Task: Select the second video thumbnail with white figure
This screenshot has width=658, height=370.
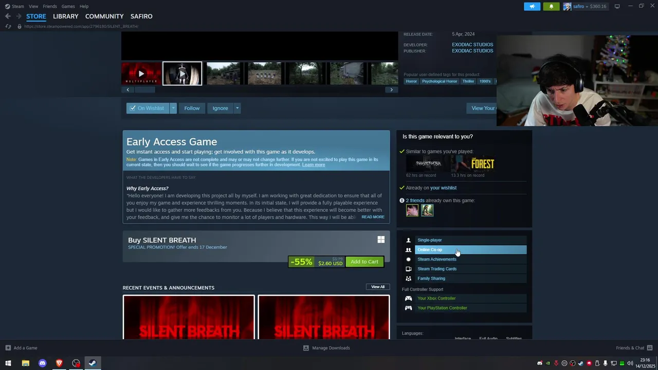Action: click(182, 73)
